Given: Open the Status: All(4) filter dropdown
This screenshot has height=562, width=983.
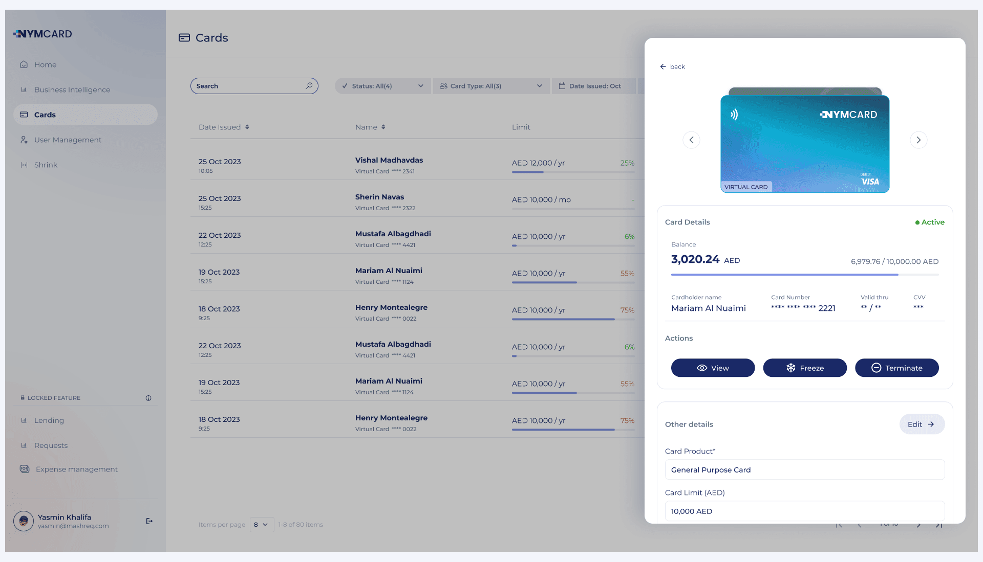Looking at the screenshot, I should (x=382, y=86).
